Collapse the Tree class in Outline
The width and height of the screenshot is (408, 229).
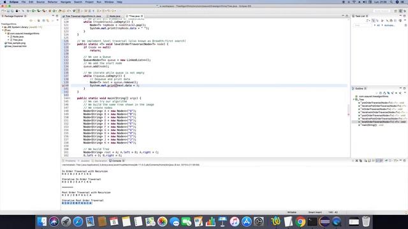tap(354, 99)
